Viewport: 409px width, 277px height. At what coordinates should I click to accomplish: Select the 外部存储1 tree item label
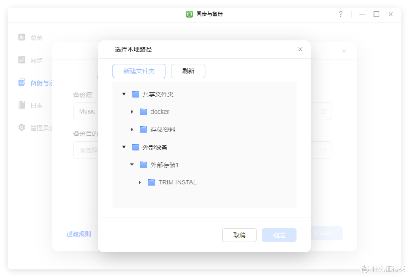[x=164, y=165]
